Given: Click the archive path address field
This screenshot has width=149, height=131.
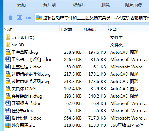Looking at the screenshot, I should 92,17.
